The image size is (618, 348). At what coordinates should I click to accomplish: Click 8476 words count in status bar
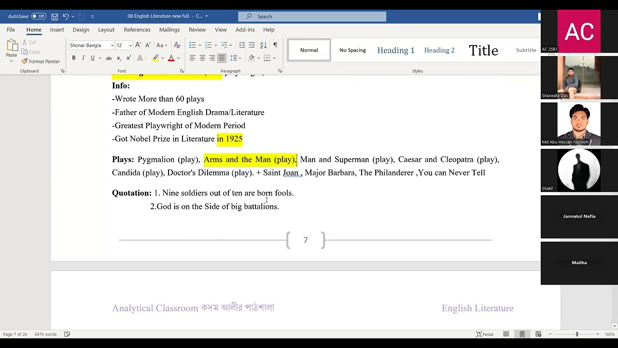pyautogui.click(x=45, y=334)
